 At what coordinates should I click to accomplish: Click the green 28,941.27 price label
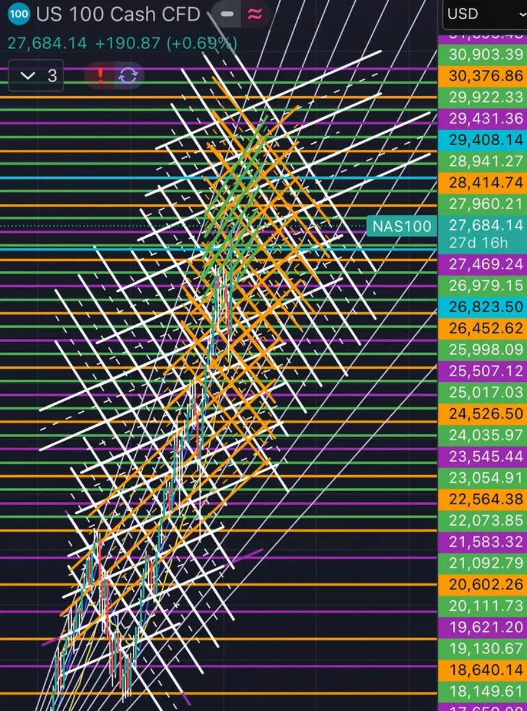tap(482, 161)
